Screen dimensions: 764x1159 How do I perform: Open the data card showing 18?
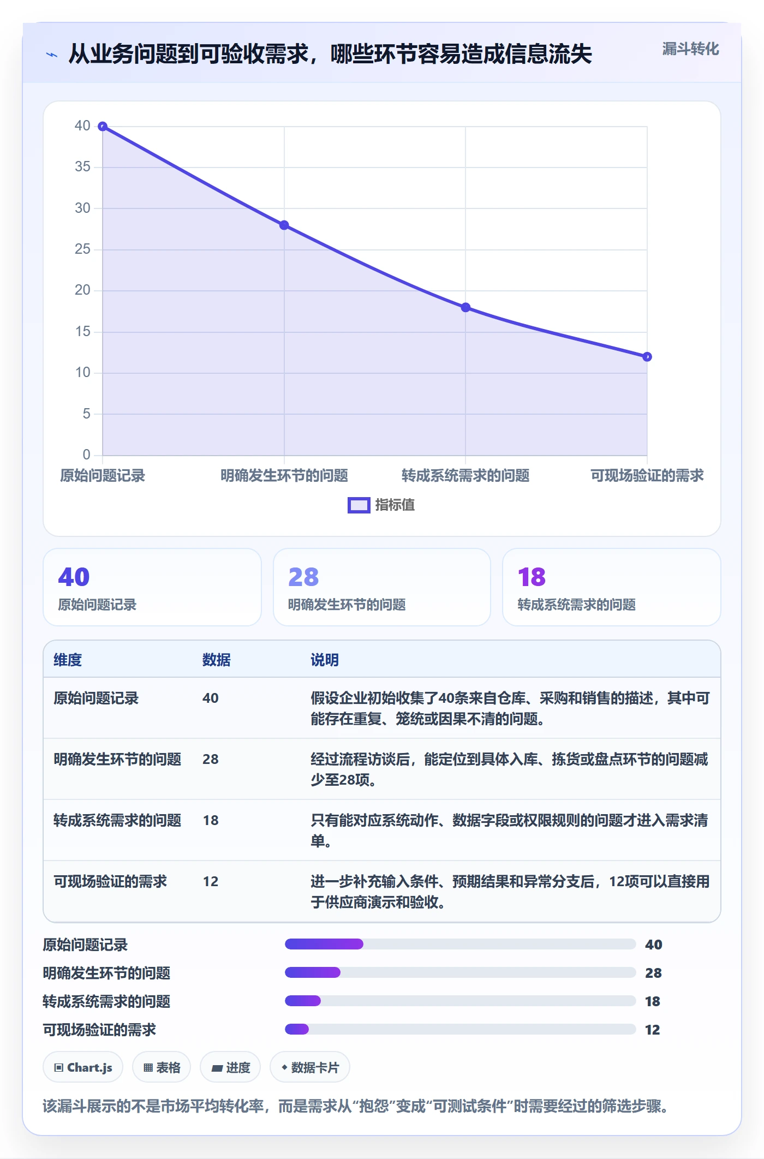[x=612, y=587]
